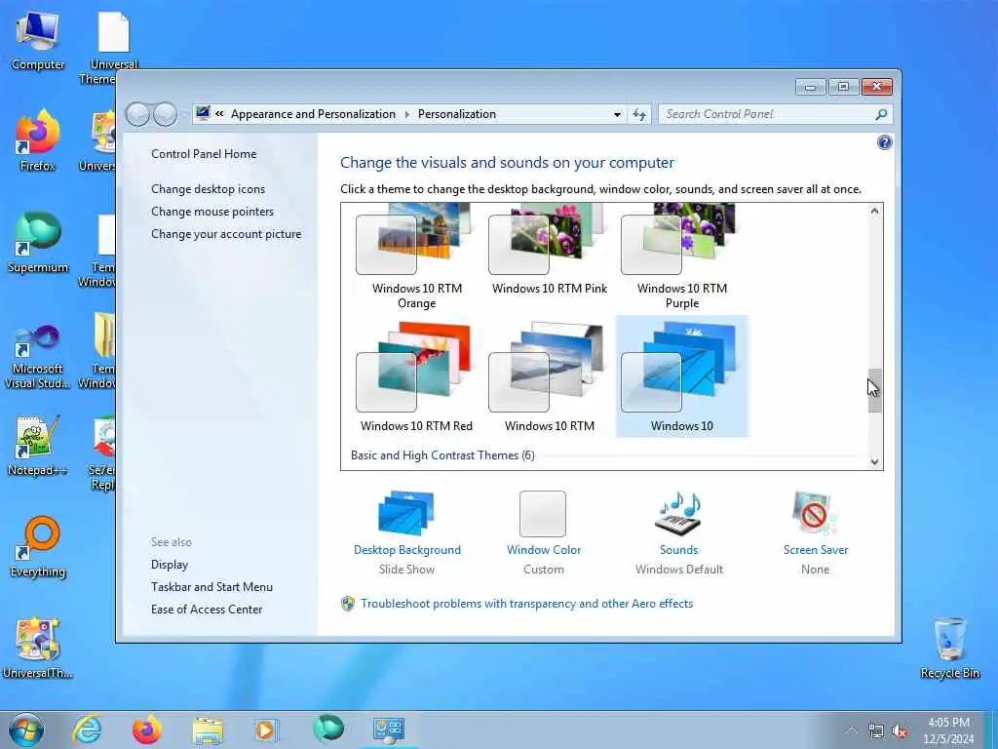Select the Recycle Bin desktop icon
The image size is (998, 749).
tap(949, 648)
